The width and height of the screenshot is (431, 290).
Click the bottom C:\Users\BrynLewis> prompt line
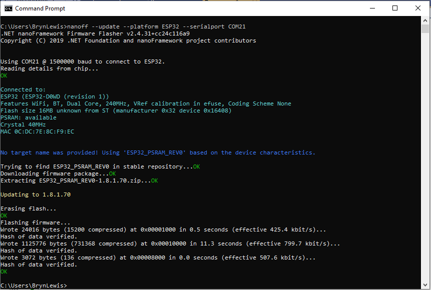[34, 285]
